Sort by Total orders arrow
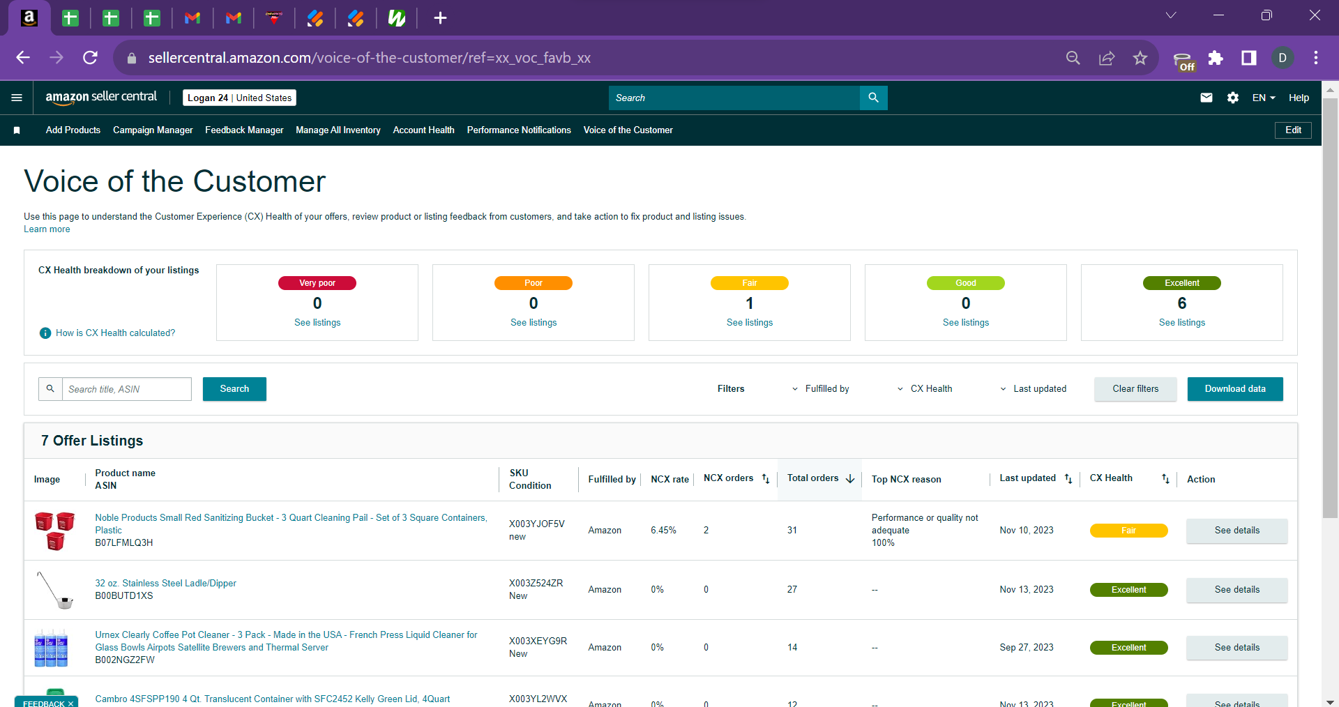 [850, 478]
